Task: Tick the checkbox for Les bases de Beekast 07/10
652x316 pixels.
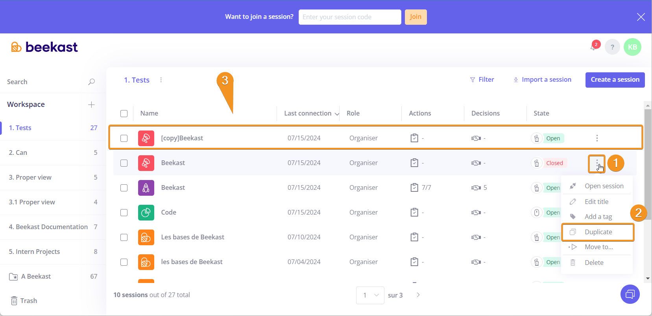Action: point(124,237)
